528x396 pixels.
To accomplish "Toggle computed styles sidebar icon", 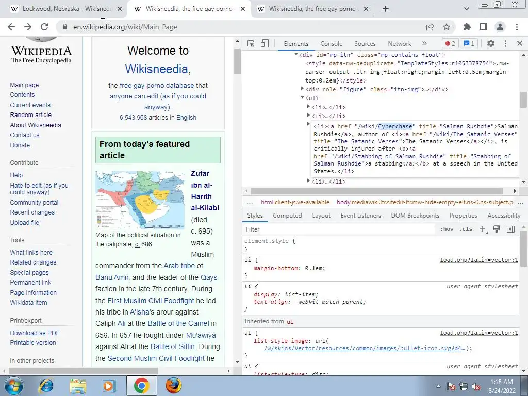I will pyautogui.click(x=510, y=229).
